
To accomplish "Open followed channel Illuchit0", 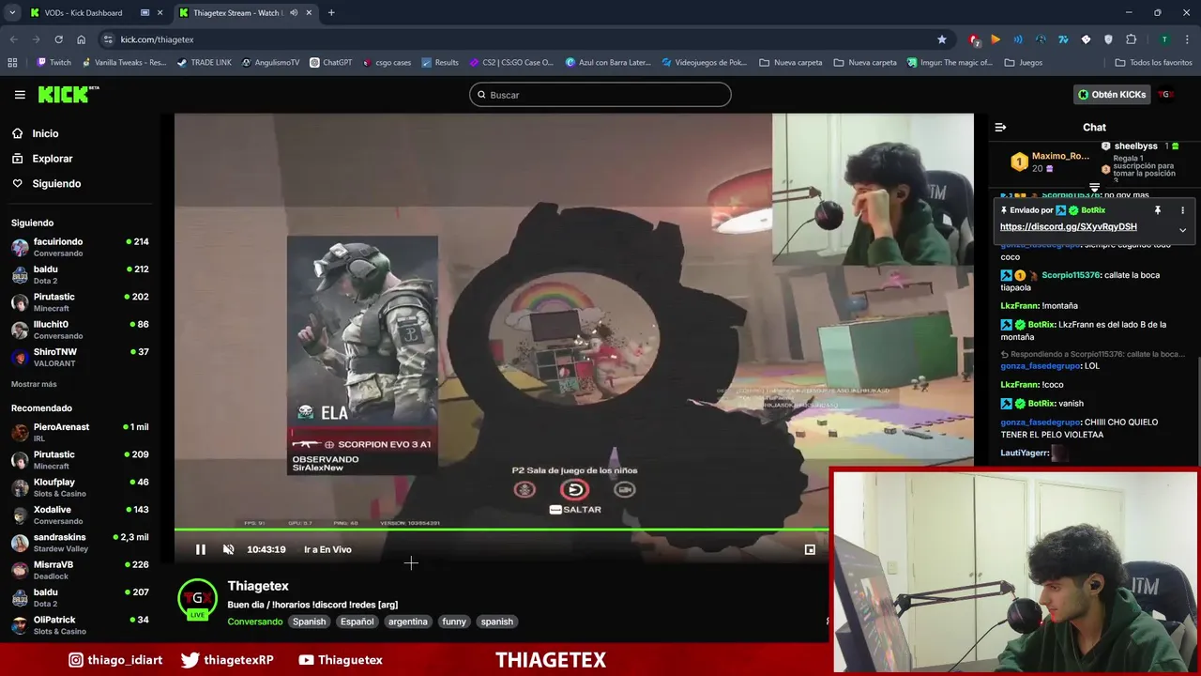I will 80,330.
